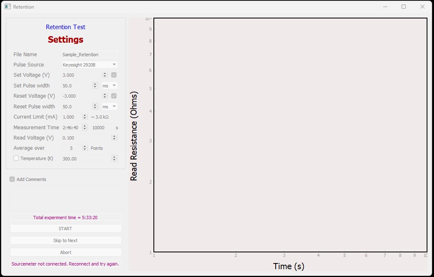The height and width of the screenshot is (277, 434).
Task: Click the START button
Action: click(66, 229)
